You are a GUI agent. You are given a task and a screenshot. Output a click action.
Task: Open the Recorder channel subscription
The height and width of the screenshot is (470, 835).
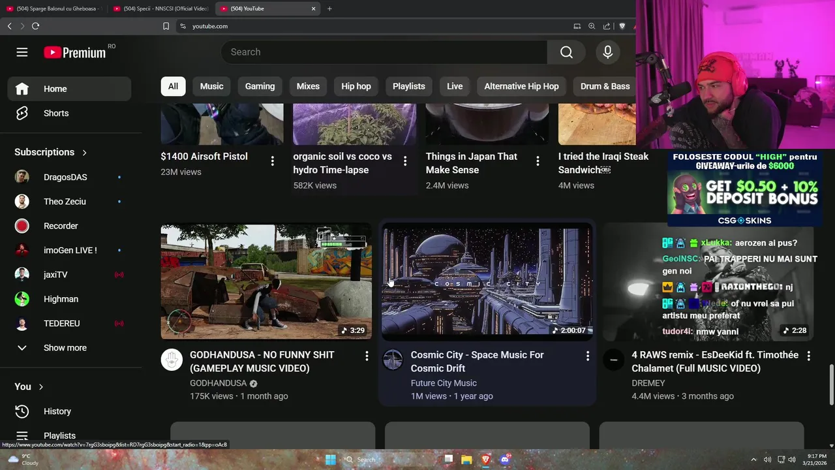[69, 226]
